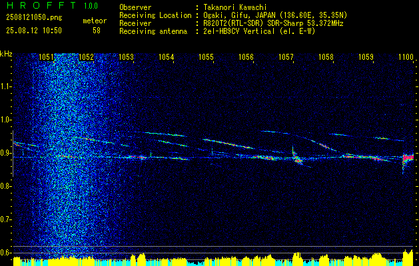This screenshot has height=266, width=419.
Task: Click the 1.0 kHz frequency label
Action: 5,120
